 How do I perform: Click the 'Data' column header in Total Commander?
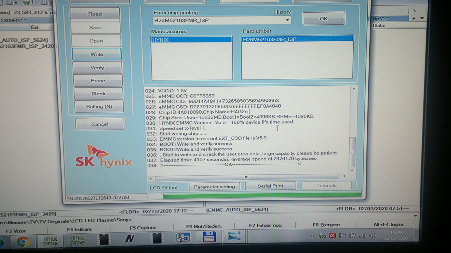(x=379, y=25)
